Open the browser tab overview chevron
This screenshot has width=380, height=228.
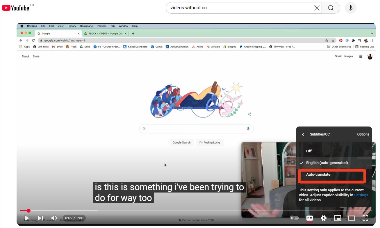pos(372,33)
